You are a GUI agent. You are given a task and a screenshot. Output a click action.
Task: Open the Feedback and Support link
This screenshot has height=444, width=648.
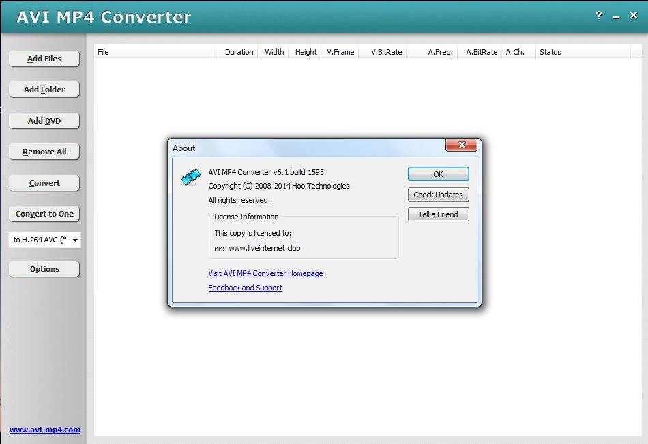tap(245, 288)
